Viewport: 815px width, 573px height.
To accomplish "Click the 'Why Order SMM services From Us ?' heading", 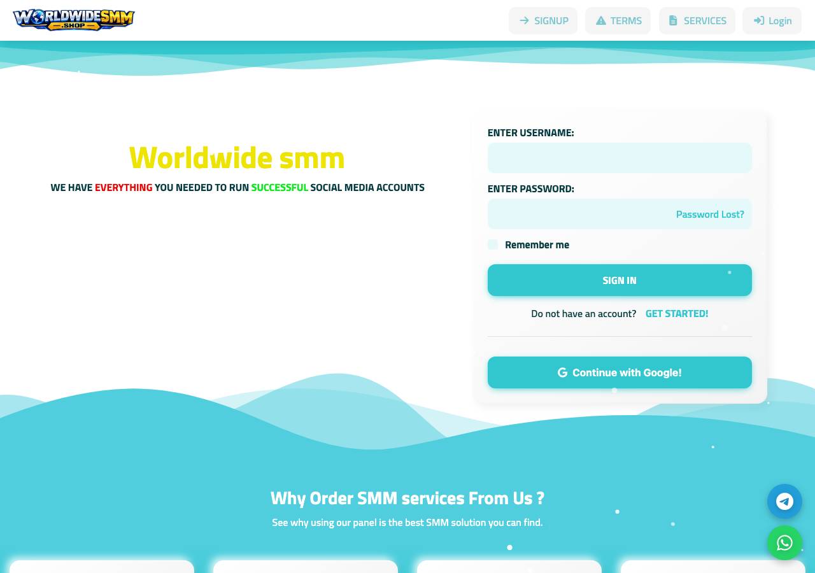I will pyautogui.click(x=407, y=498).
